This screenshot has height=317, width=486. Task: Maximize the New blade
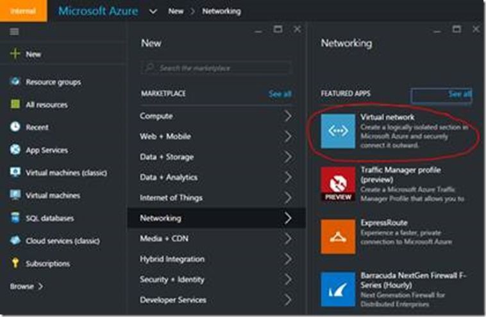[278, 30]
